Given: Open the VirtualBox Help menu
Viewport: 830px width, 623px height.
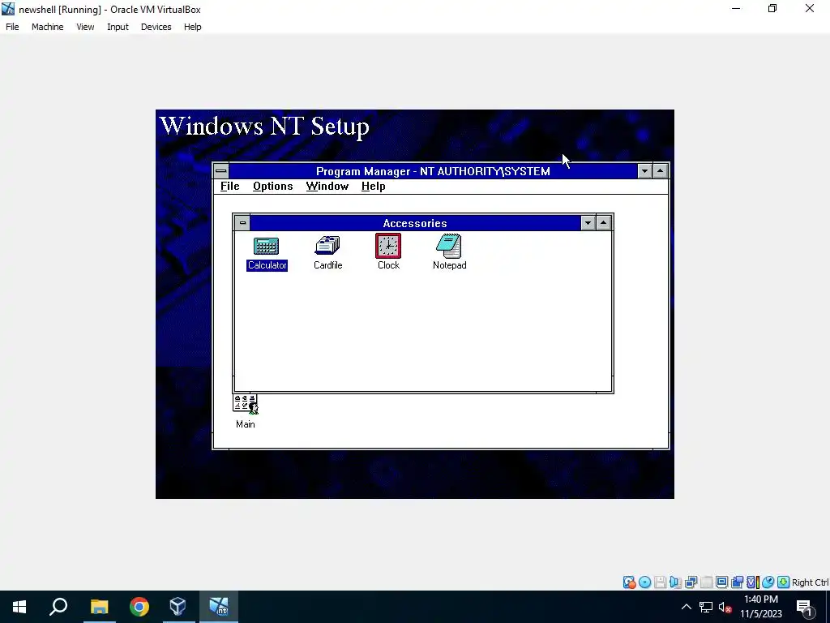Looking at the screenshot, I should point(193,27).
